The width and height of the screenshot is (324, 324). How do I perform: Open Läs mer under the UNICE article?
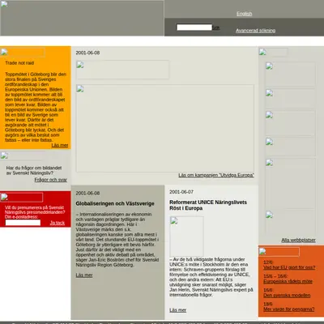(177, 310)
